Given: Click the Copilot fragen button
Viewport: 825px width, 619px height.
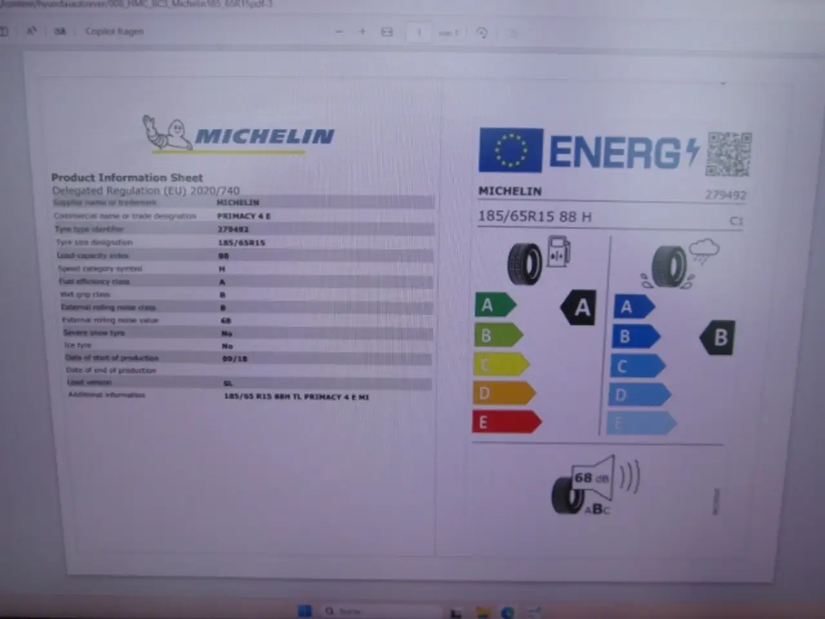Looking at the screenshot, I should coord(114,31).
